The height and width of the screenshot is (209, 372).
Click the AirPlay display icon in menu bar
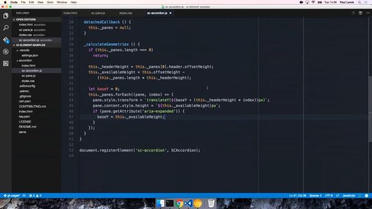point(307,2)
